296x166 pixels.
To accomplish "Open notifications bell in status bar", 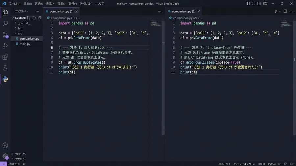I will pos(291,164).
